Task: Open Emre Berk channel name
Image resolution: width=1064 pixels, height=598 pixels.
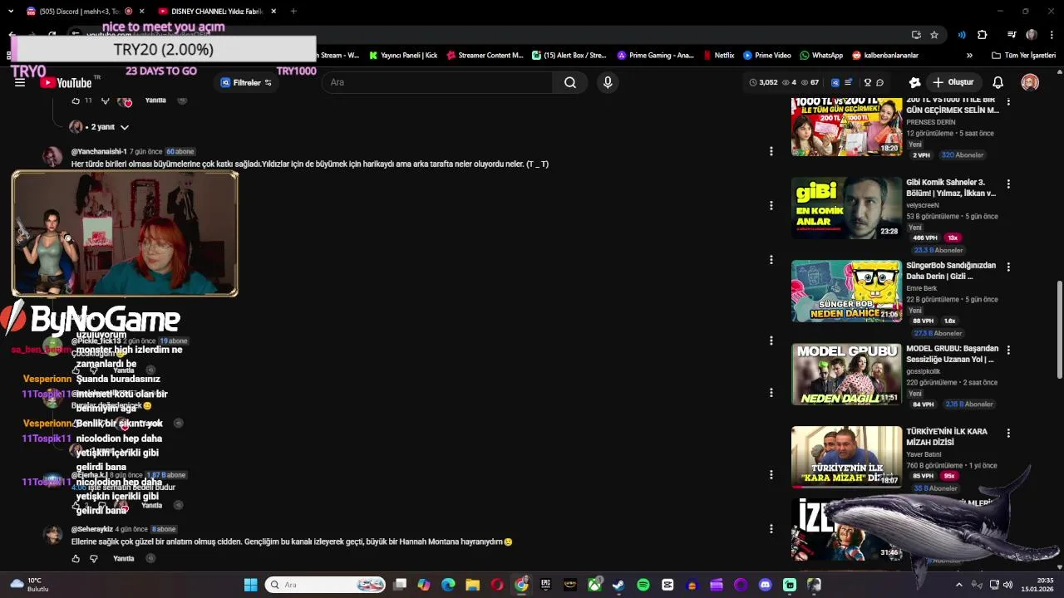Action: pos(921,288)
